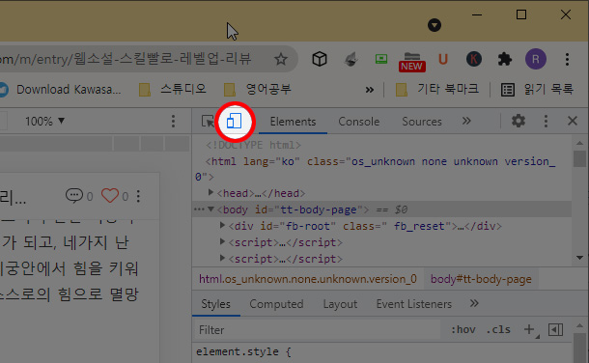This screenshot has width=589, height=363.
Task: Select the html lang="ko" element line
Action: click(376, 169)
